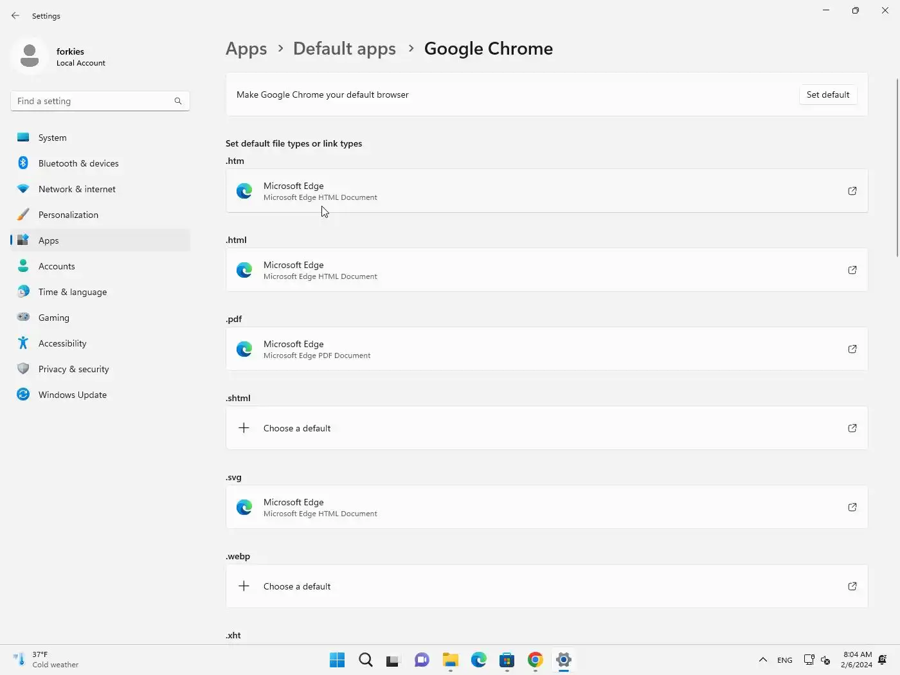Click the search magnifier in Find a setting
Screen dimensions: 900x675
178,101
